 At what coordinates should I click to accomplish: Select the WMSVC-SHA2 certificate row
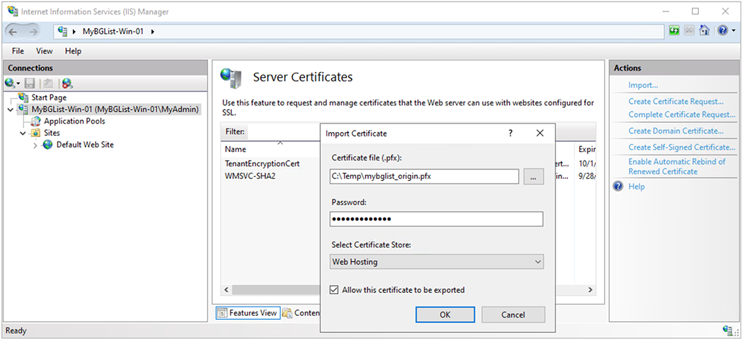pos(270,176)
